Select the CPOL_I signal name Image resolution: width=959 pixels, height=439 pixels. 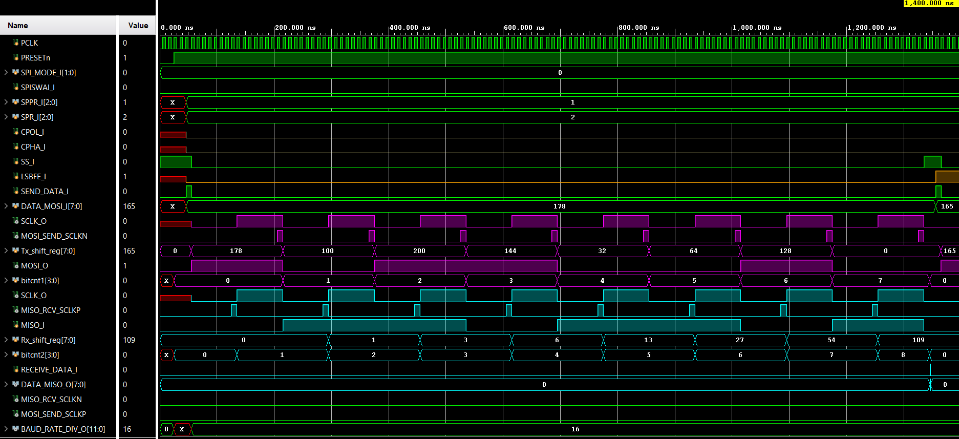coord(33,132)
